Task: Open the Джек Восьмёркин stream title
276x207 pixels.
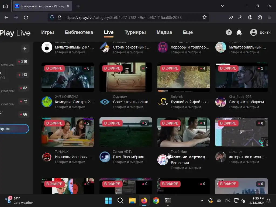Action: [x=129, y=157]
